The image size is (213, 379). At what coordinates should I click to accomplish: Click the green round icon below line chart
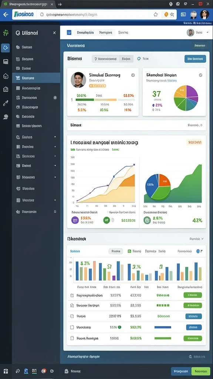(x=106, y=220)
